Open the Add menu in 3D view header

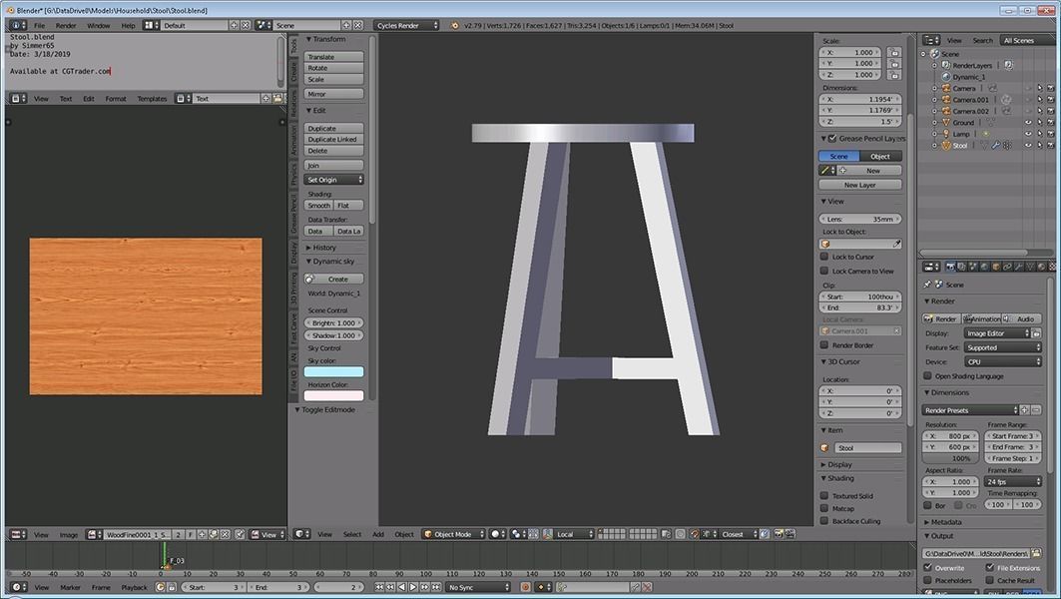pos(378,534)
